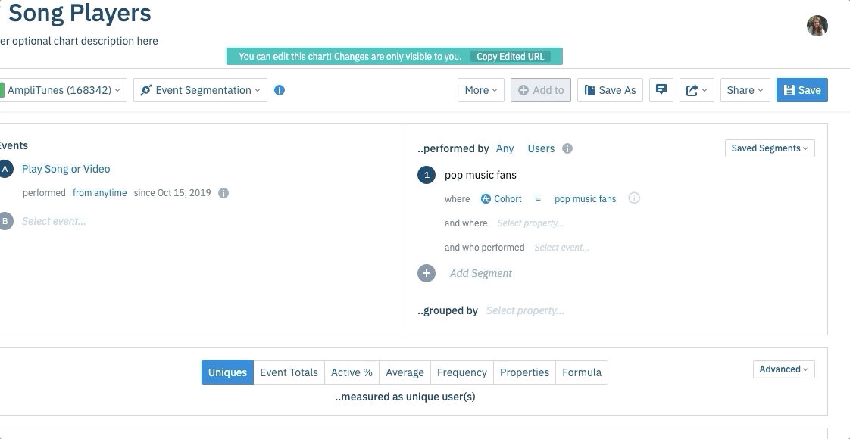Click the info icon beside cohort value
The width and height of the screenshot is (850, 439).
[635, 198]
